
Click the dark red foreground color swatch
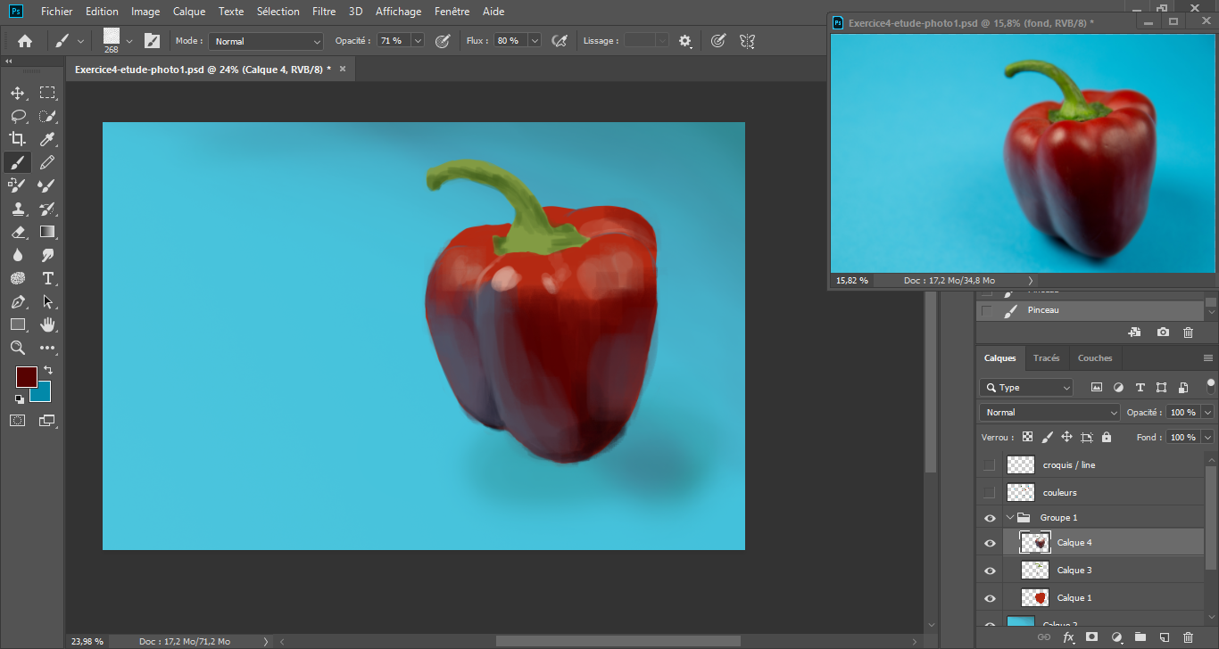26,376
